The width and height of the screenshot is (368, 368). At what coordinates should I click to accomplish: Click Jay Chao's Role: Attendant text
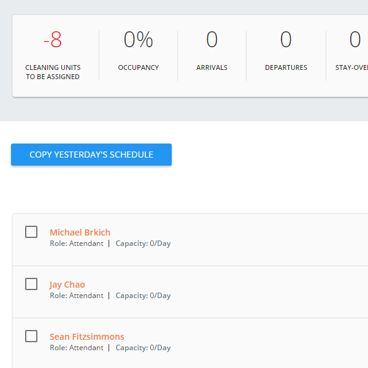pos(77,296)
